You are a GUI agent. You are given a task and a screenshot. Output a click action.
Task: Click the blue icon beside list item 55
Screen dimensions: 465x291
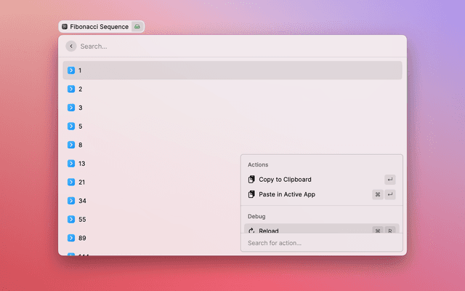click(71, 219)
